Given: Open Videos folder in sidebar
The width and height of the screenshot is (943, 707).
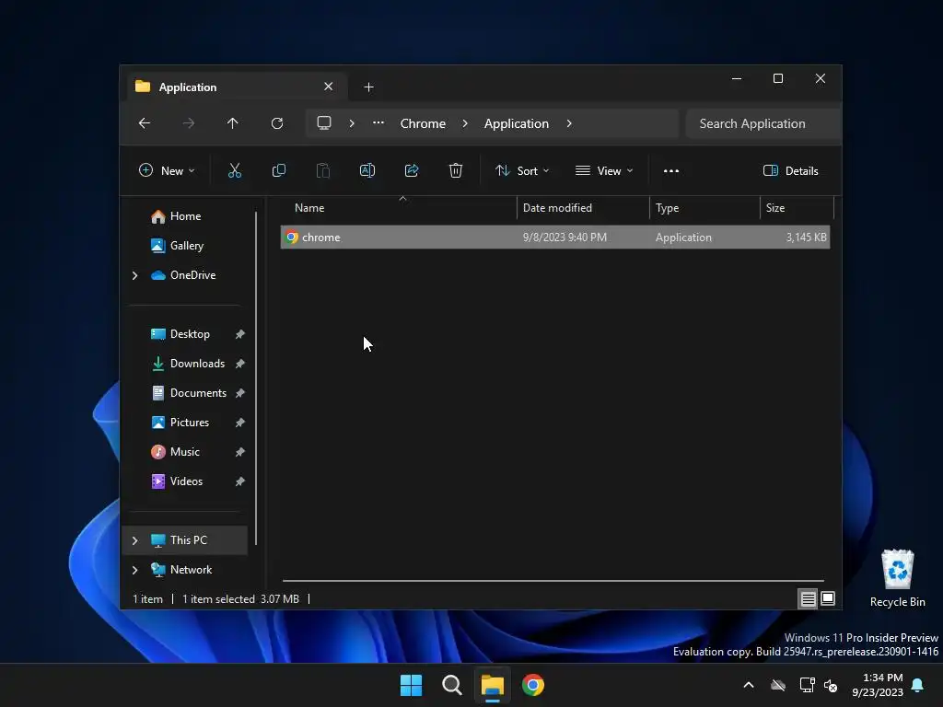Looking at the screenshot, I should coord(186,481).
